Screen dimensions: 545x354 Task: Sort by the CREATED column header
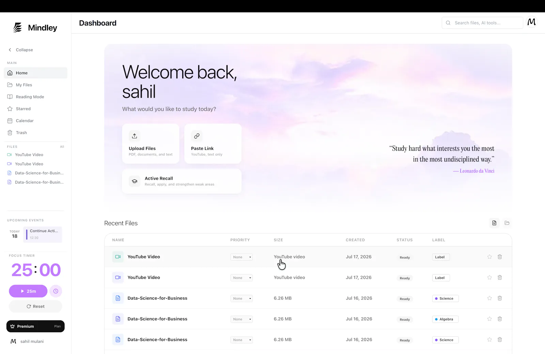pos(355,240)
